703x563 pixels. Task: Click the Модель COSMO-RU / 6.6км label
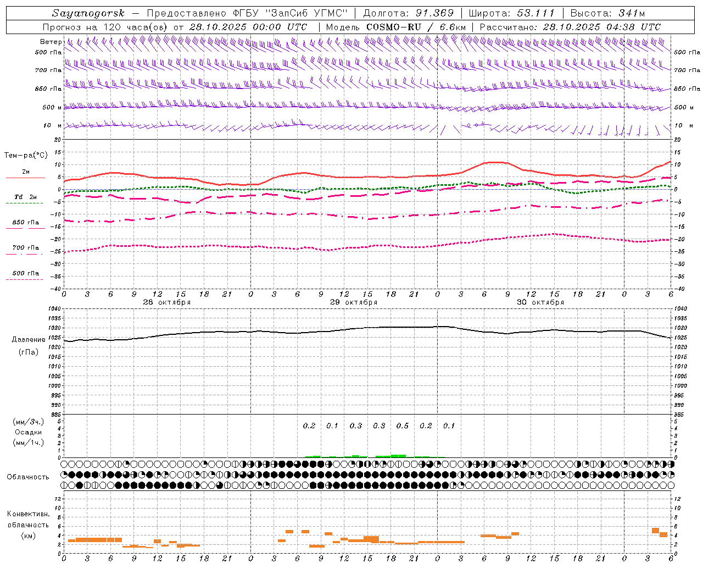[396, 27]
